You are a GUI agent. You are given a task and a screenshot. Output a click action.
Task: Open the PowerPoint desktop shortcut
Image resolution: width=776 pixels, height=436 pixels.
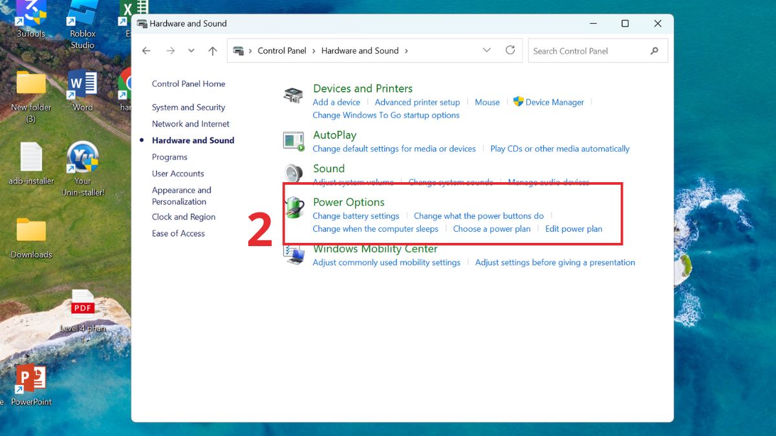pos(31,380)
